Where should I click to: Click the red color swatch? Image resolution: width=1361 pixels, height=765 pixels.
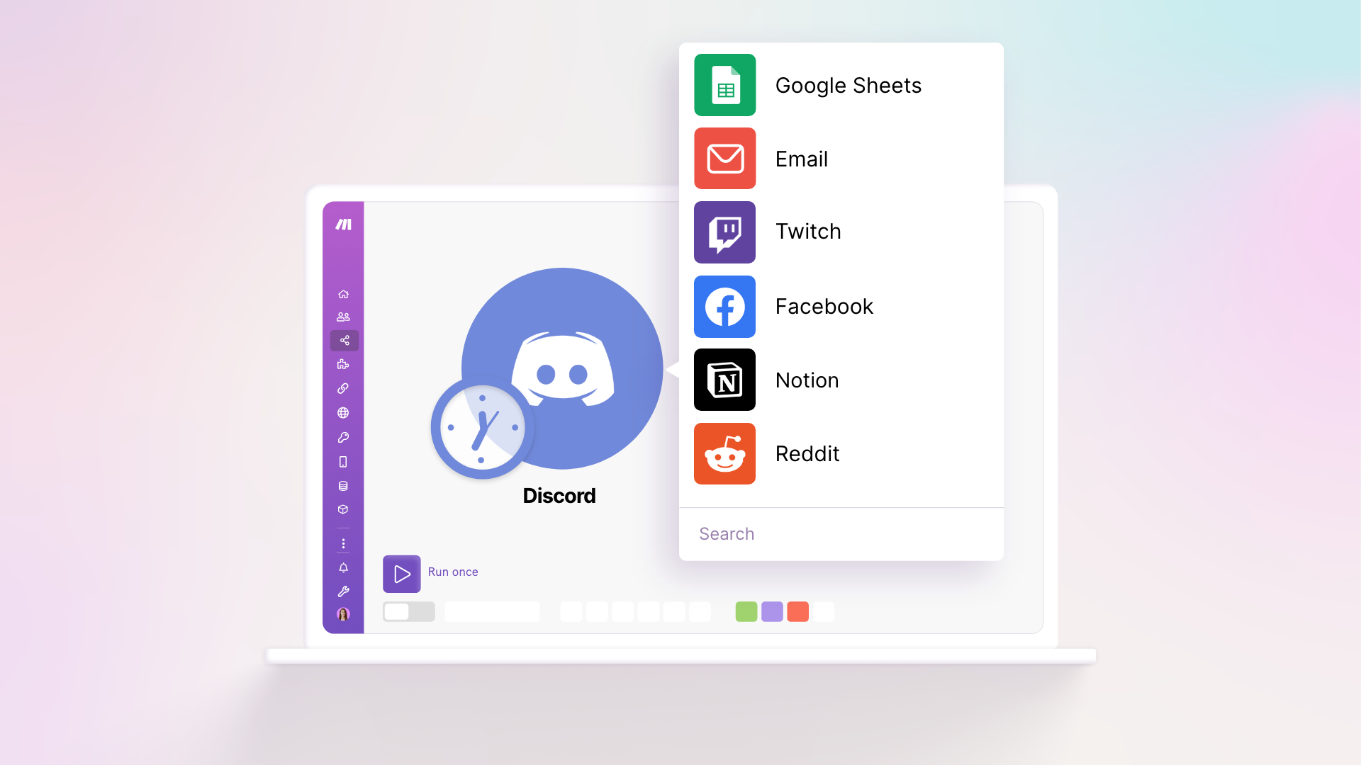797,611
